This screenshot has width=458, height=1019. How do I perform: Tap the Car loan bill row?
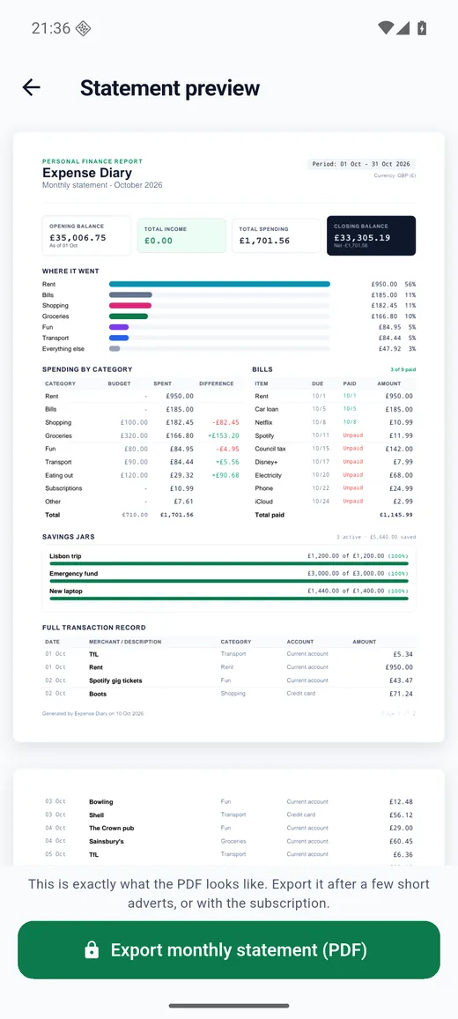334,409
